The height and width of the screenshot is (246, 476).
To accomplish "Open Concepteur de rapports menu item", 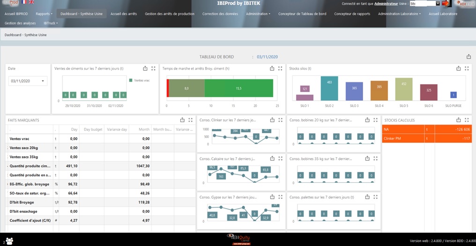I will coord(352,14).
